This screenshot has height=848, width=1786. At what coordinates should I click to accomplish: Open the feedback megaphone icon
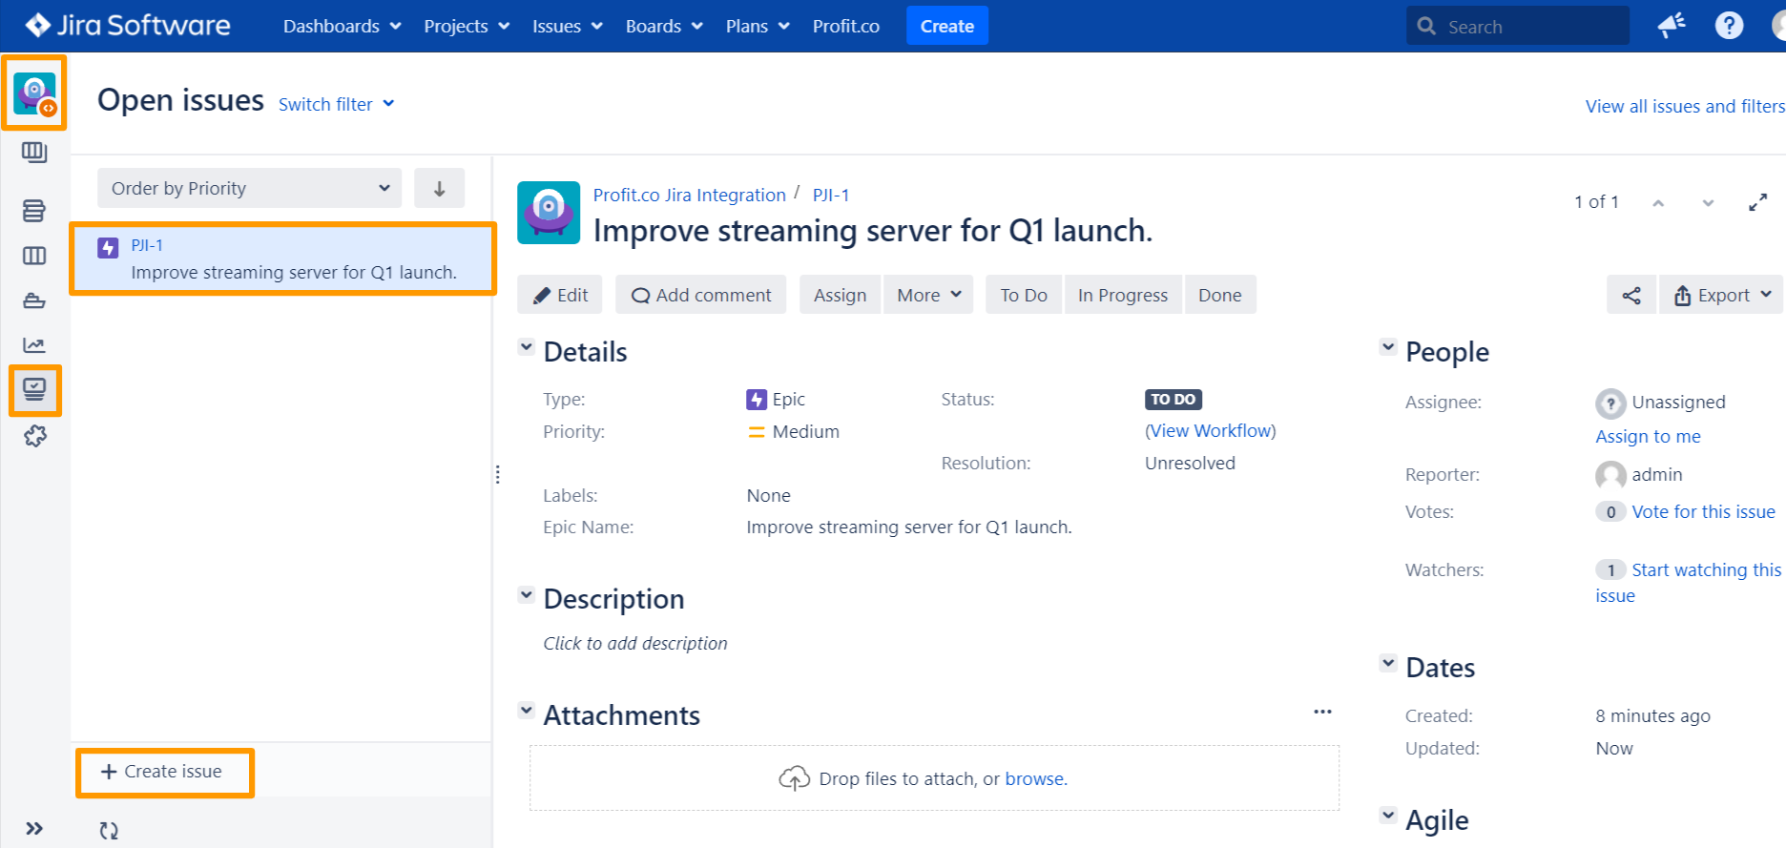click(x=1672, y=26)
